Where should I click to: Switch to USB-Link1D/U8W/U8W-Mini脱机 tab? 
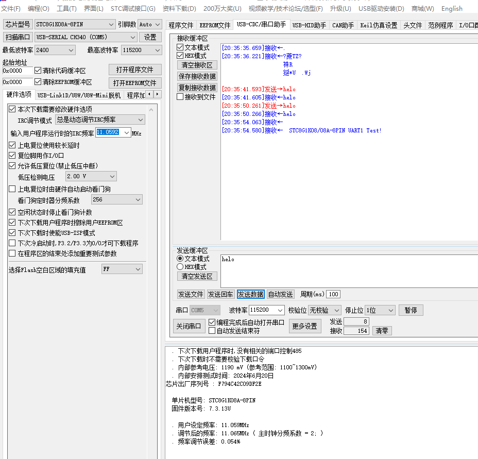(79, 95)
